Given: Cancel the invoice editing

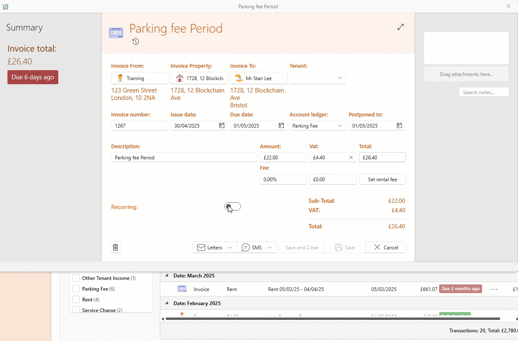Looking at the screenshot, I should coord(386,247).
